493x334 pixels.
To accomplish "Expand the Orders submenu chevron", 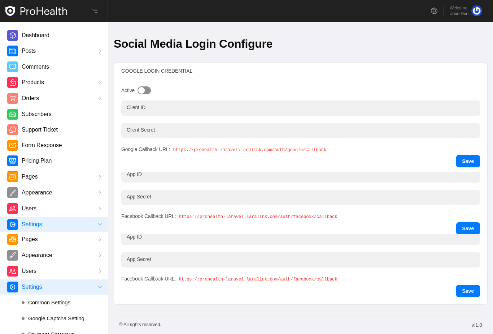I will tap(100, 98).
